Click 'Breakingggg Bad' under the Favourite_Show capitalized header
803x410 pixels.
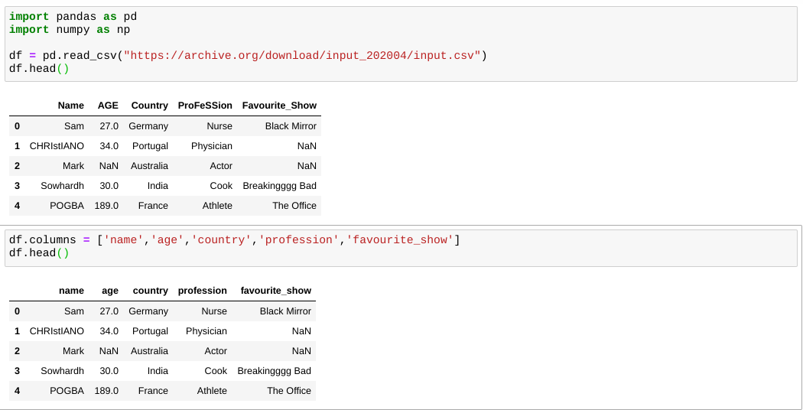pyautogui.click(x=280, y=186)
